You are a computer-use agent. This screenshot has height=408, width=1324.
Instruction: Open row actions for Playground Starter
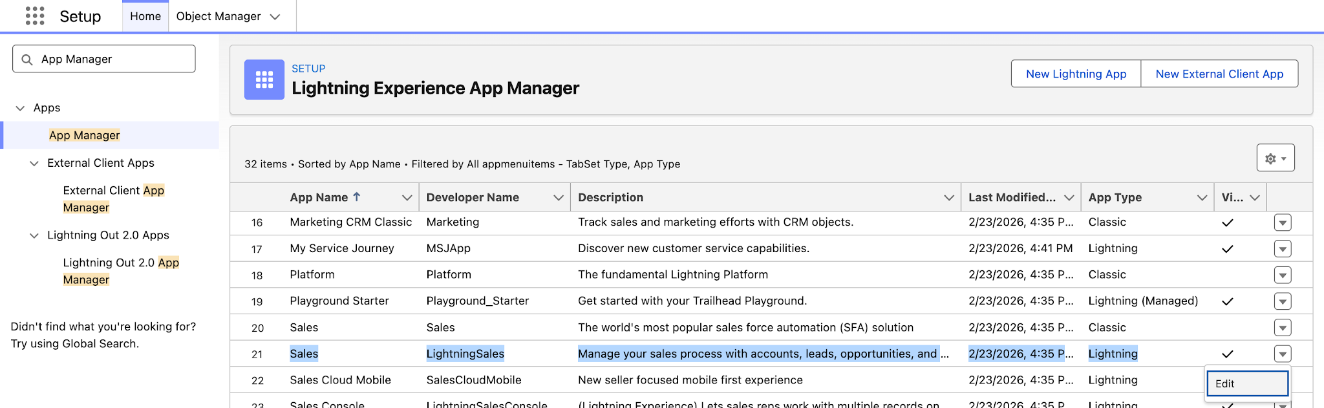click(x=1283, y=301)
